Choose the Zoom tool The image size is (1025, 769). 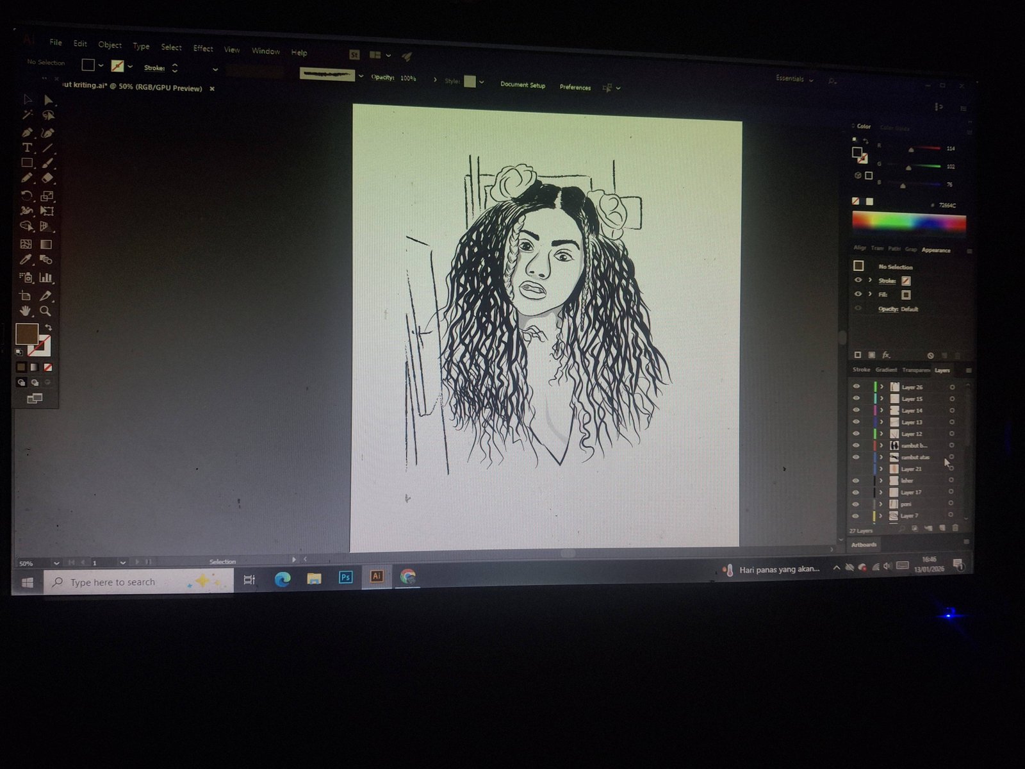45,311
